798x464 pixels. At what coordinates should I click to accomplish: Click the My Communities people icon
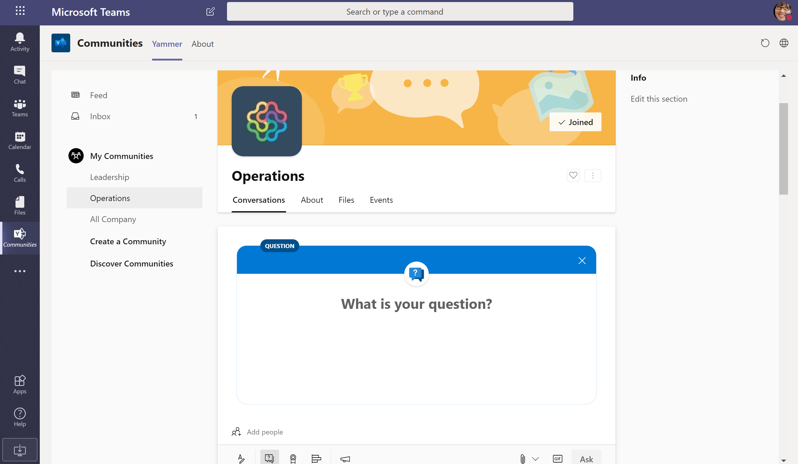pyautogui.click(x=76, y=156)
